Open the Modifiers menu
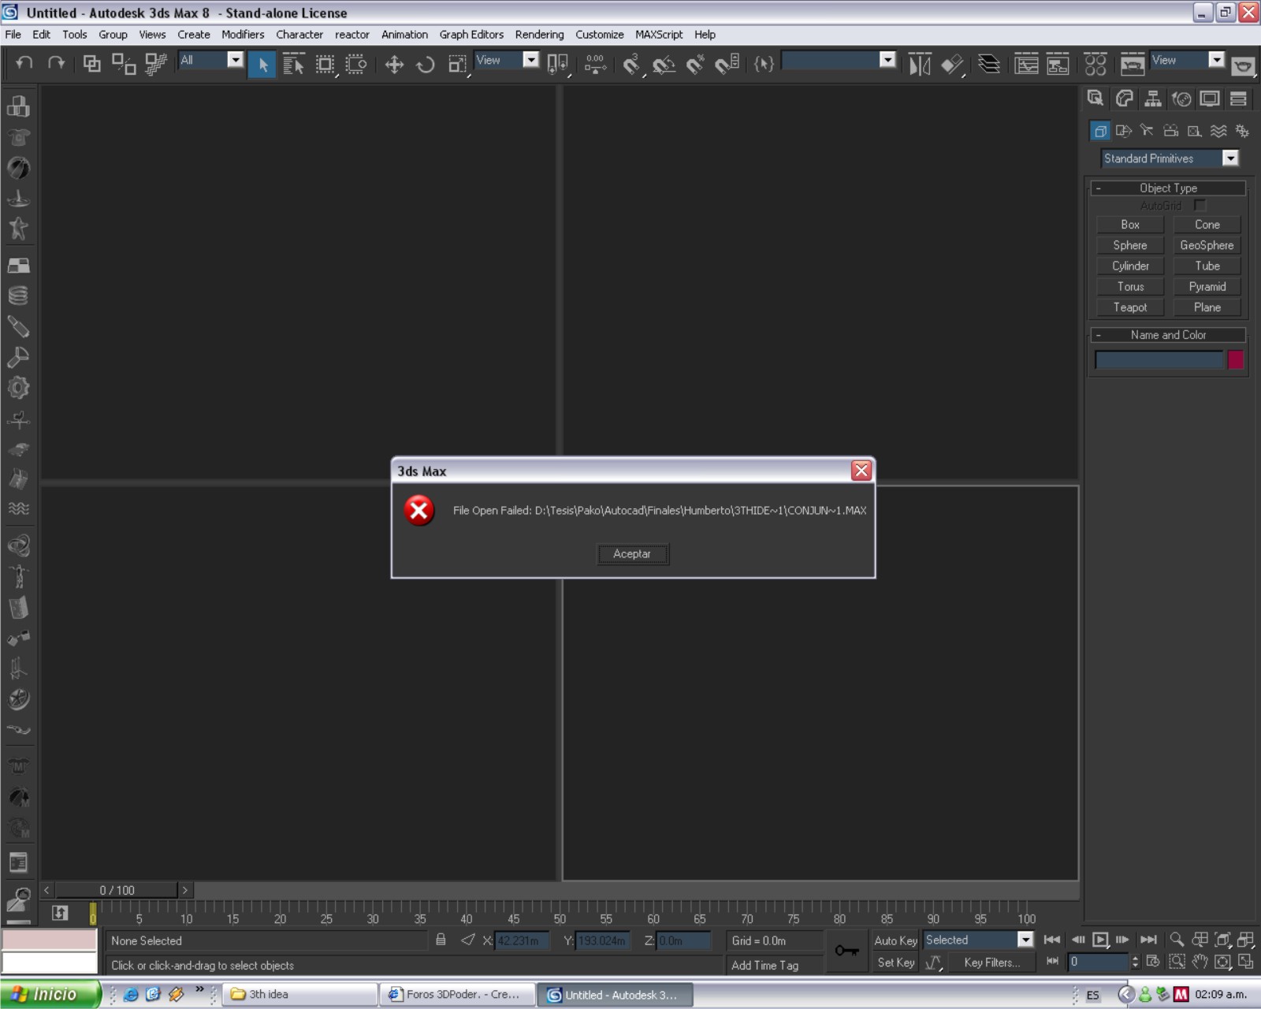This screenshot has width=1261, height=1009. (x=243, y=35)
